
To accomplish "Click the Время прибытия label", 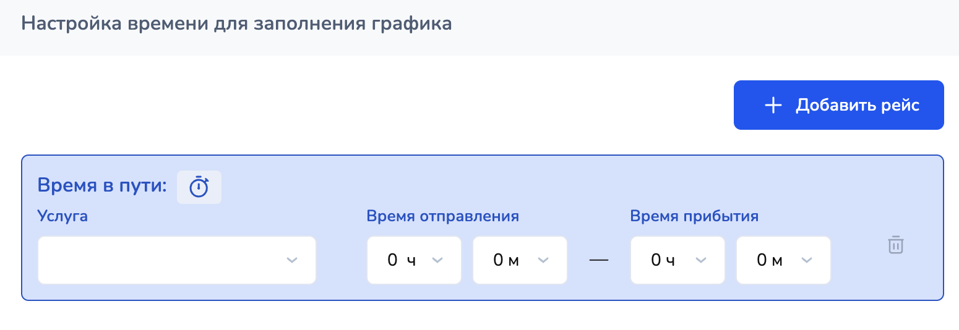I will (694, 216).
